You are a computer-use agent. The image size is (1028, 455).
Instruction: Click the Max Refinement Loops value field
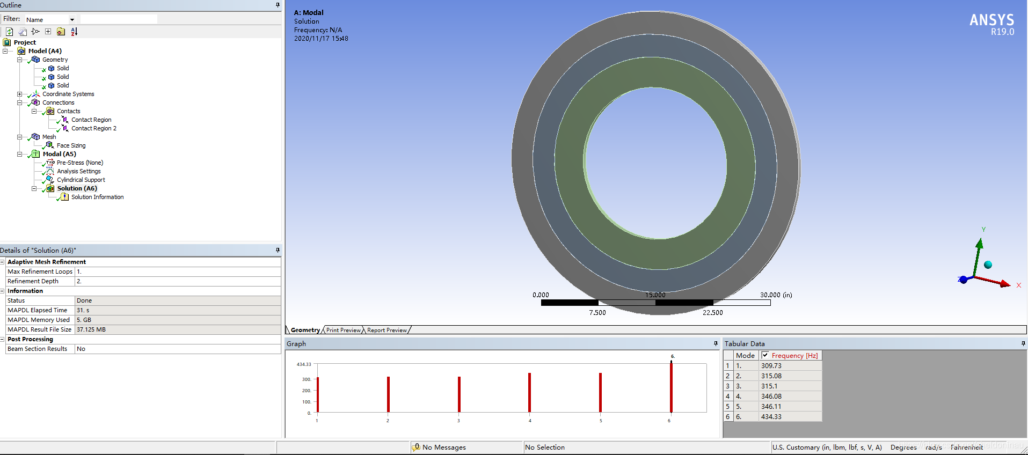(x=178, y=271)
